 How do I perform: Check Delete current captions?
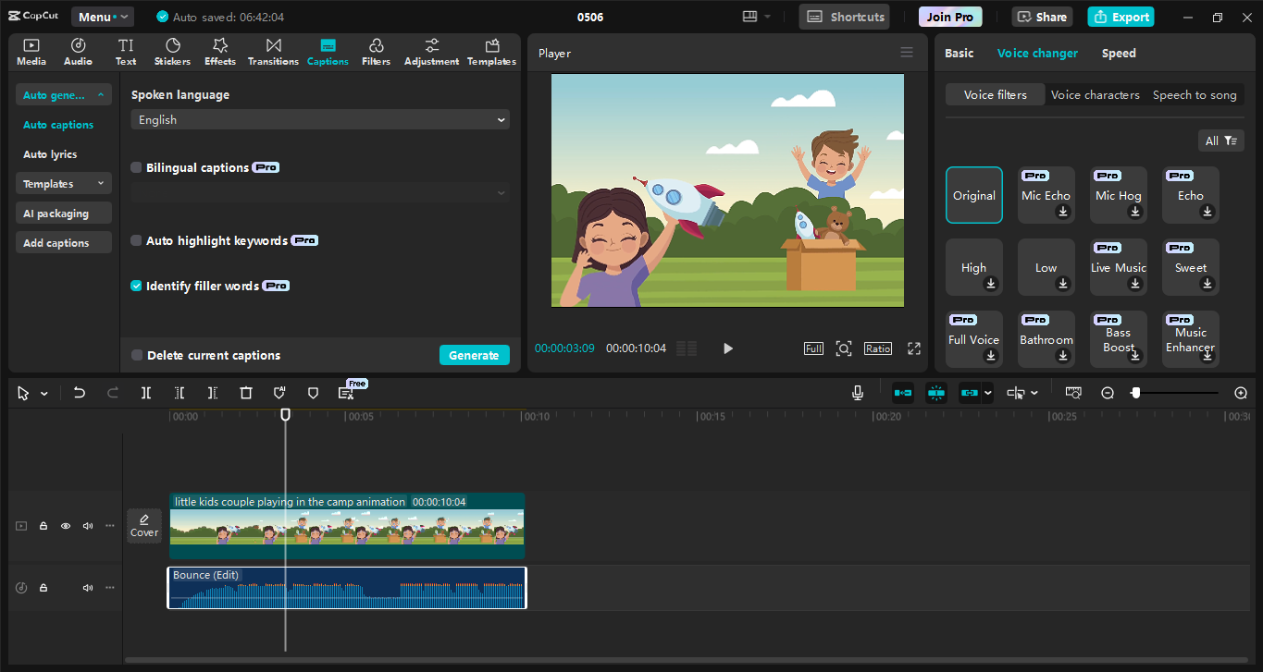(x=136, y=355)
